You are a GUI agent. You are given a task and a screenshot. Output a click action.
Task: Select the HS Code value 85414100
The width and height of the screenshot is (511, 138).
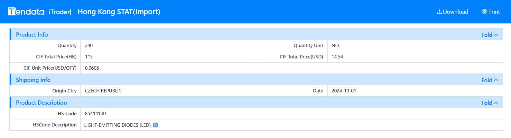tap(95, 114)
